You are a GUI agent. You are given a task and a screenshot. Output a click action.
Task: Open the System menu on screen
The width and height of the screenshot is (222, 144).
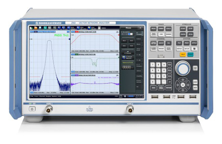click(54, 96)
